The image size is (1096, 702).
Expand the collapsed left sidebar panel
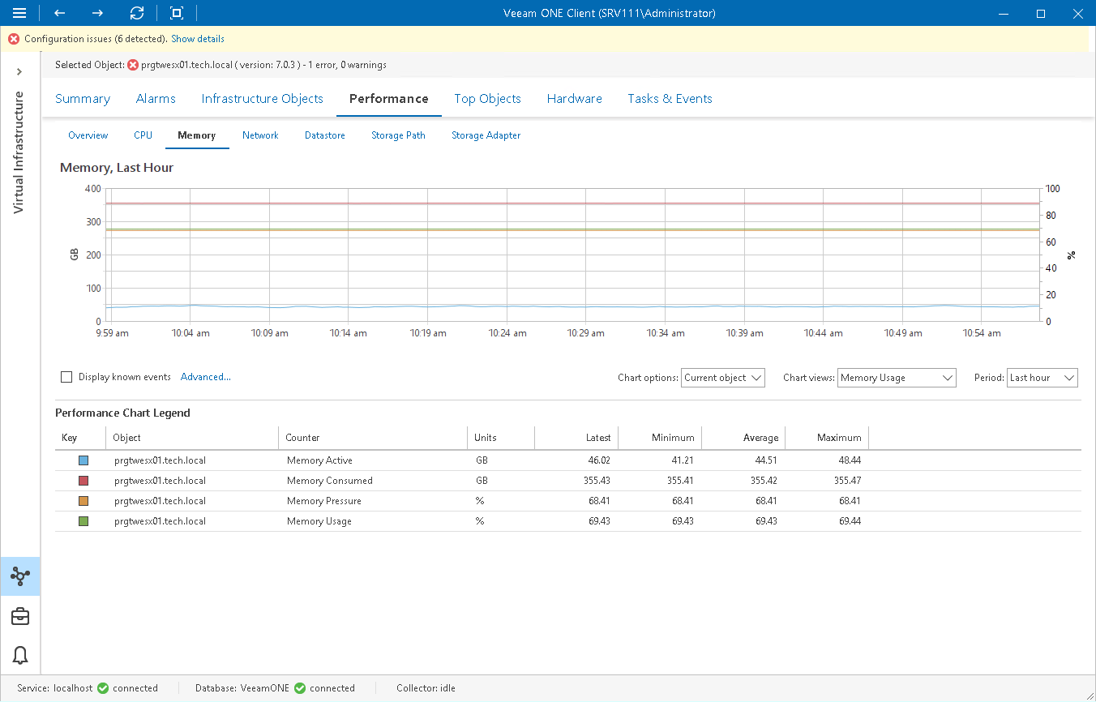click(19, 71)
